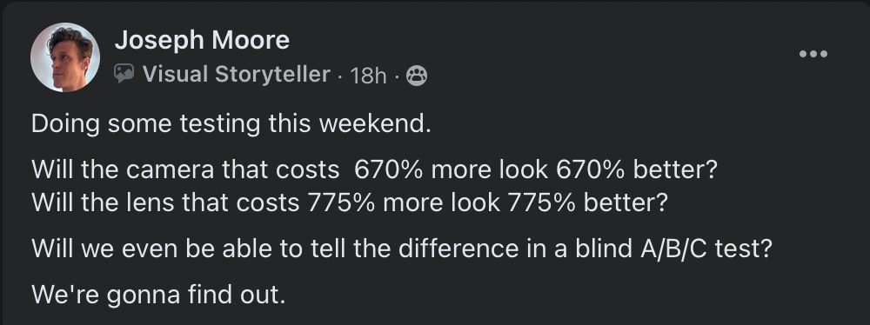
Task: Click the word Doing at the post start
Action: click(x=65, y=124)
